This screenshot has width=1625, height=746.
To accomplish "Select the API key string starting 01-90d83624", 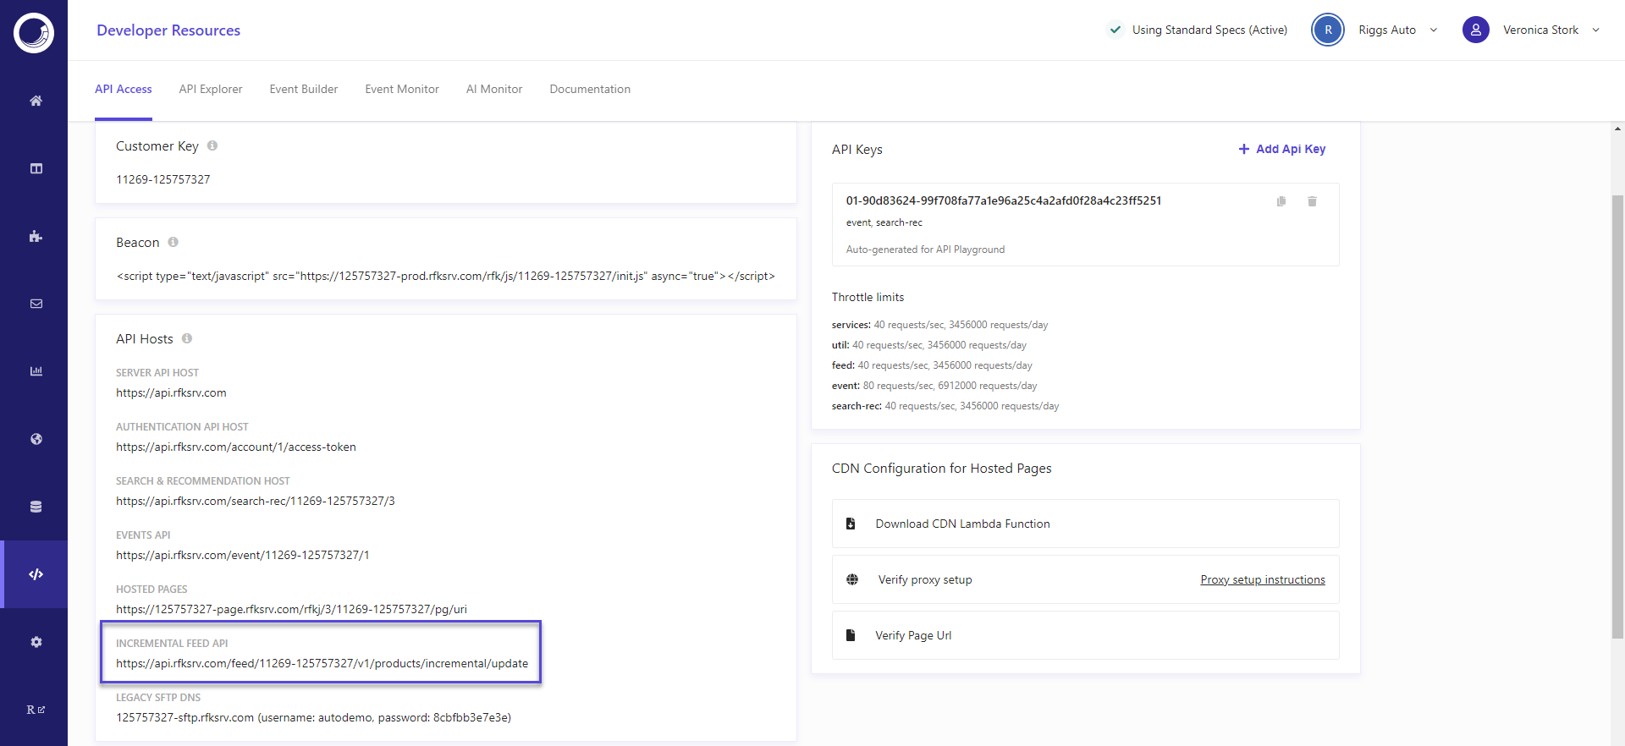I will click(x=1004, y=200).
